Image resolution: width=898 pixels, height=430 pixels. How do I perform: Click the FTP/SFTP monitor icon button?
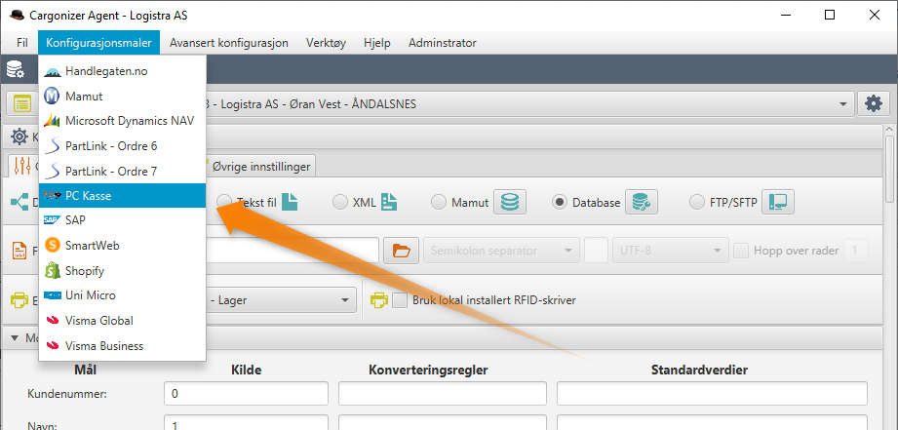tap(778, 202)
